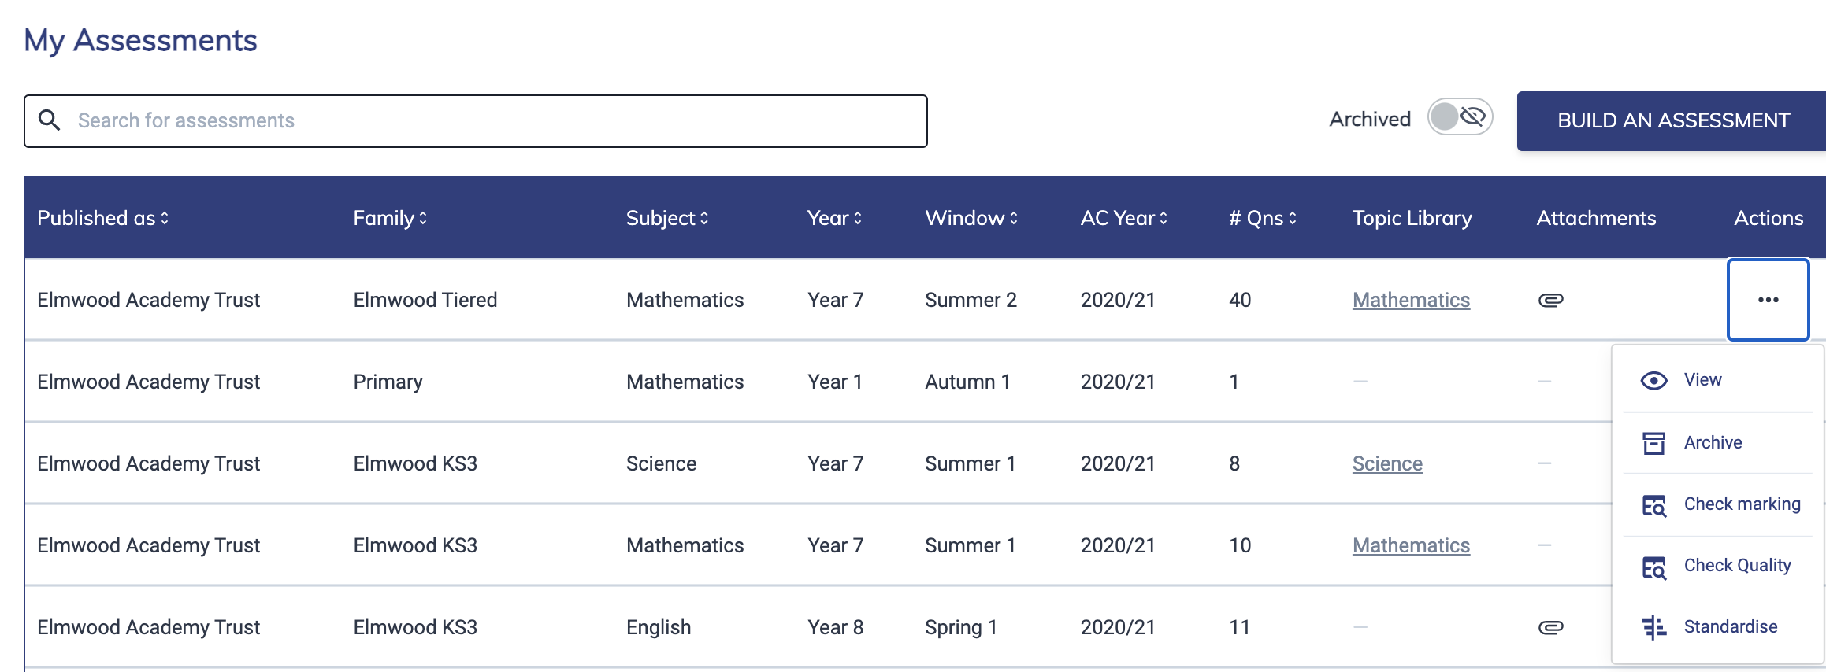The width and height of the screenshot is (1826, 672).
Task: Open the Science topic library link
Action: [1387, 463]
